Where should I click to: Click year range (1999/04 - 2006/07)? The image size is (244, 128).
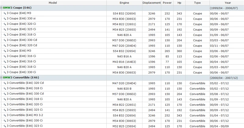coord(224,8)
